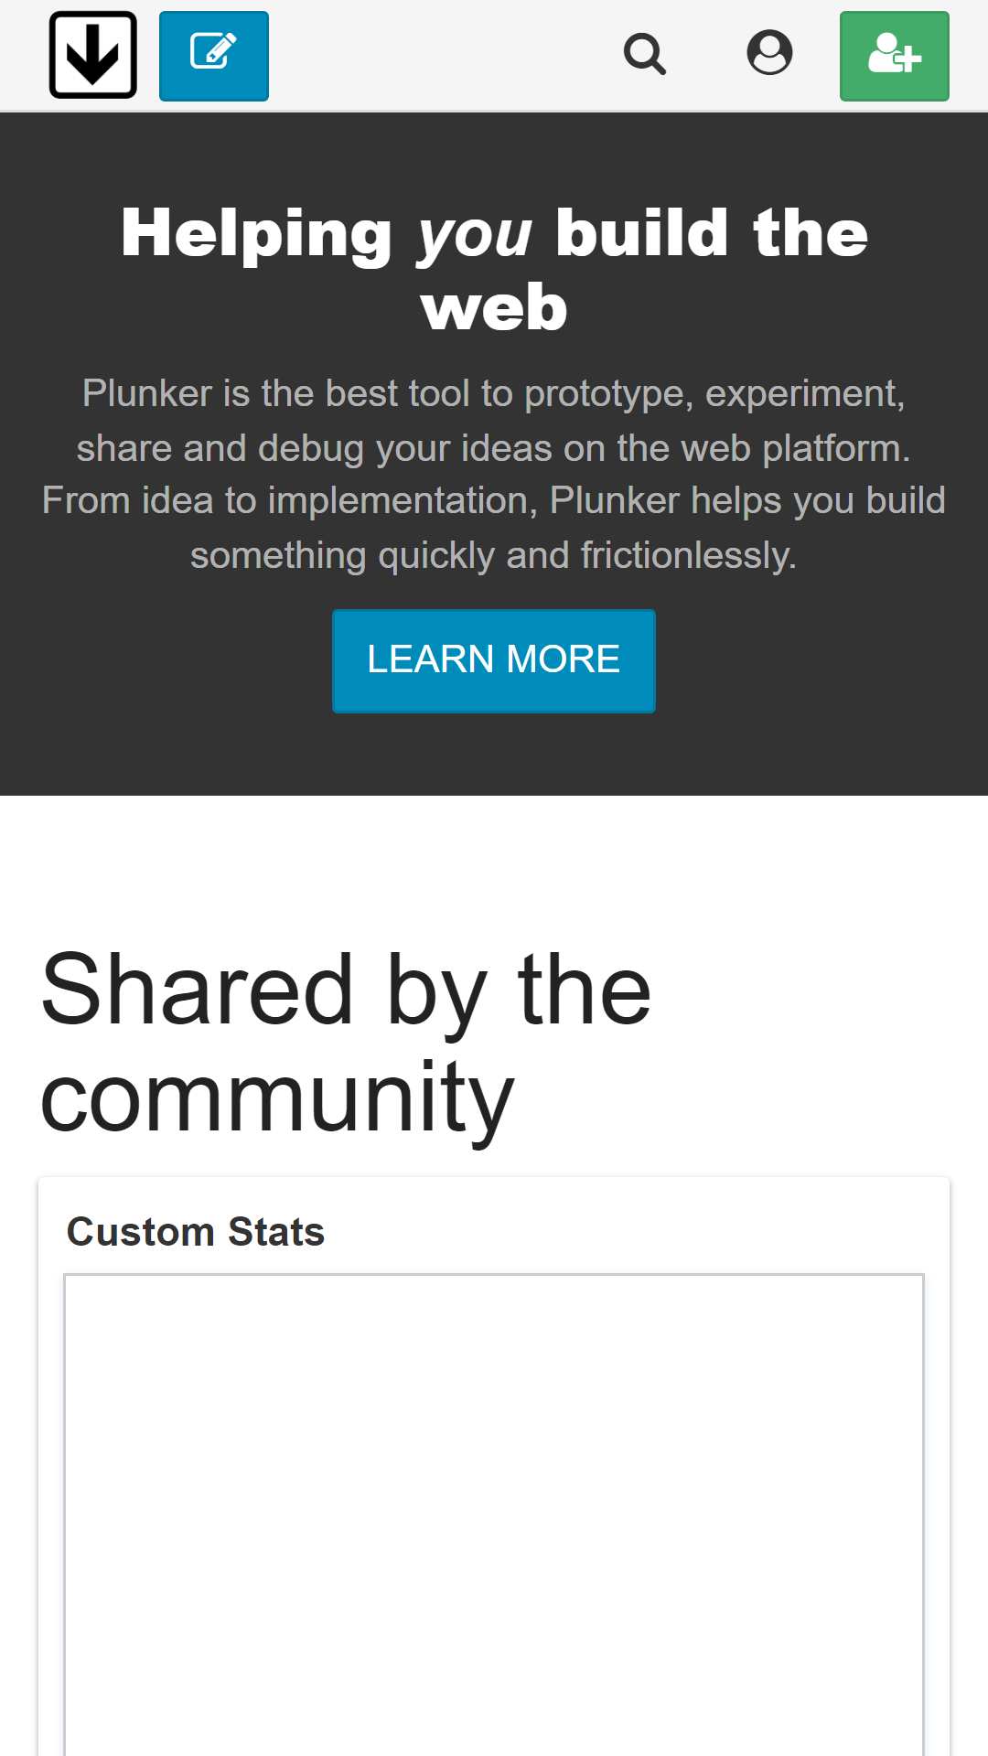Click 'Plunker is the best tool' sentence start
This screenshot has height=1756, width=988.
coord(277,393)
